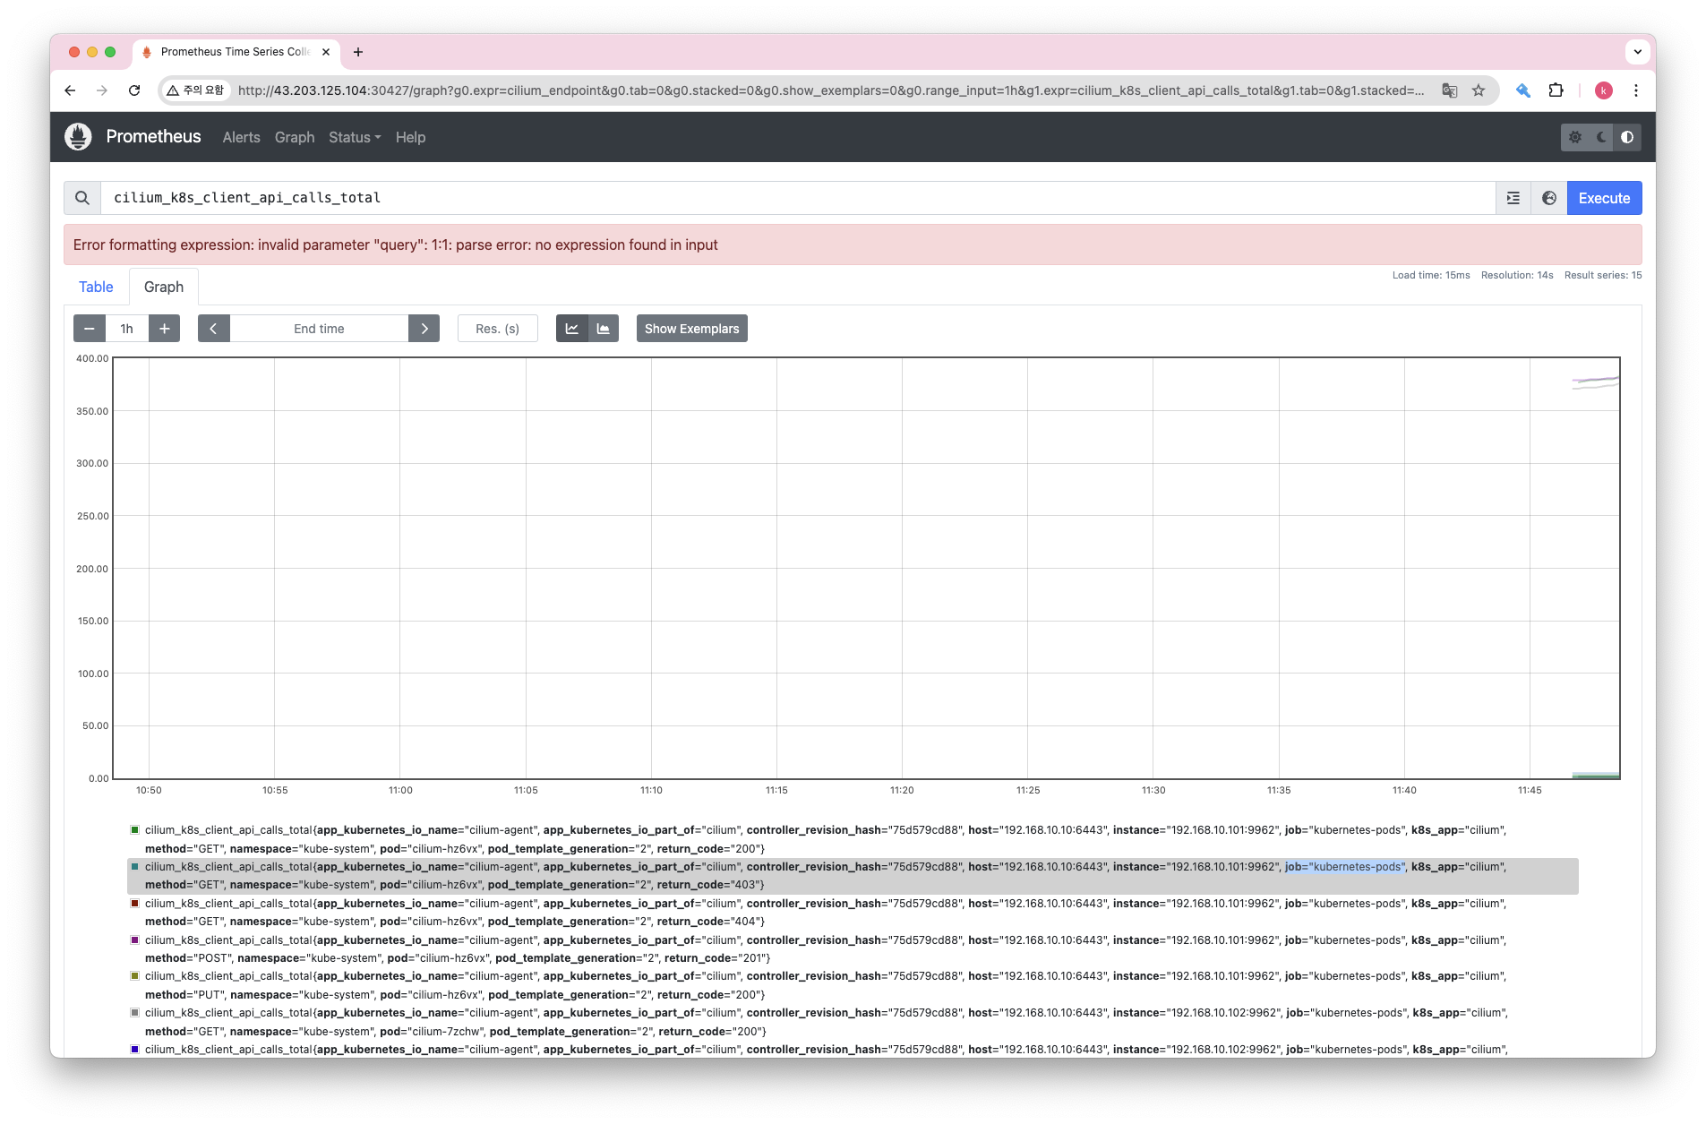
Task: Toggle purple swatch series POST return_code 201
Action: (x=135, y=940)
